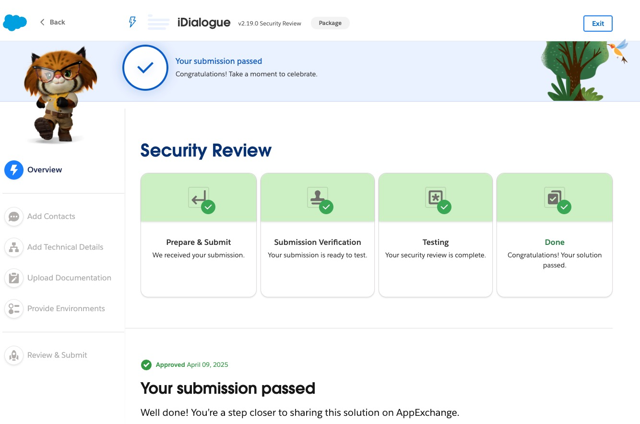Click the Upload Documentation clipboard icon
This screenshot has width=640, height=424.
14,278
